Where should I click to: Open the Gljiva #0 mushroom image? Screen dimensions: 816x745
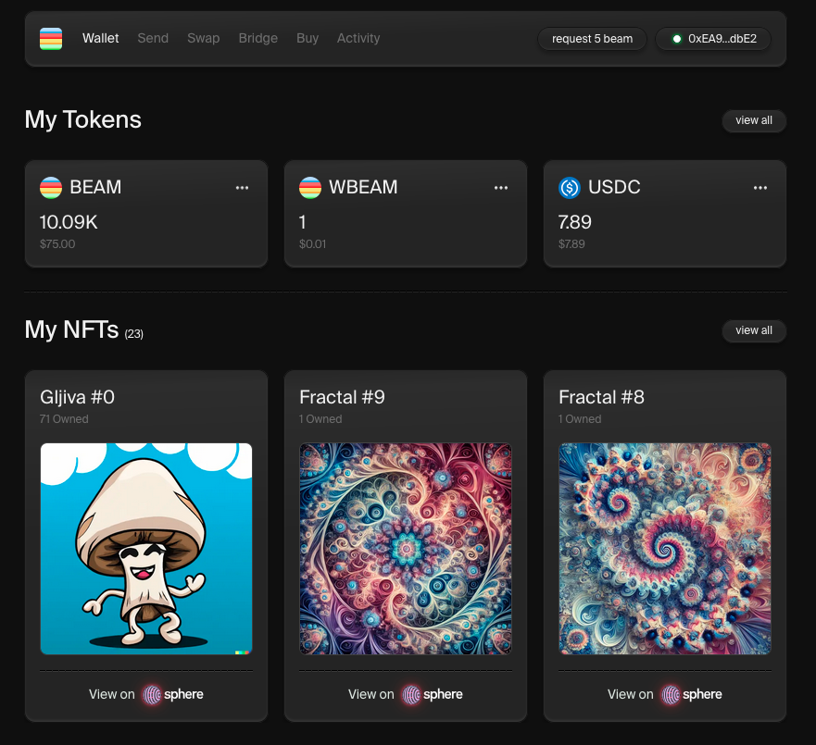[146, 549]
